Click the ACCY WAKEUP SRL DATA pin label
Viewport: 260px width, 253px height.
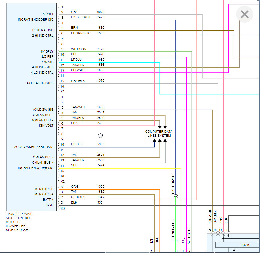[34, 147]
